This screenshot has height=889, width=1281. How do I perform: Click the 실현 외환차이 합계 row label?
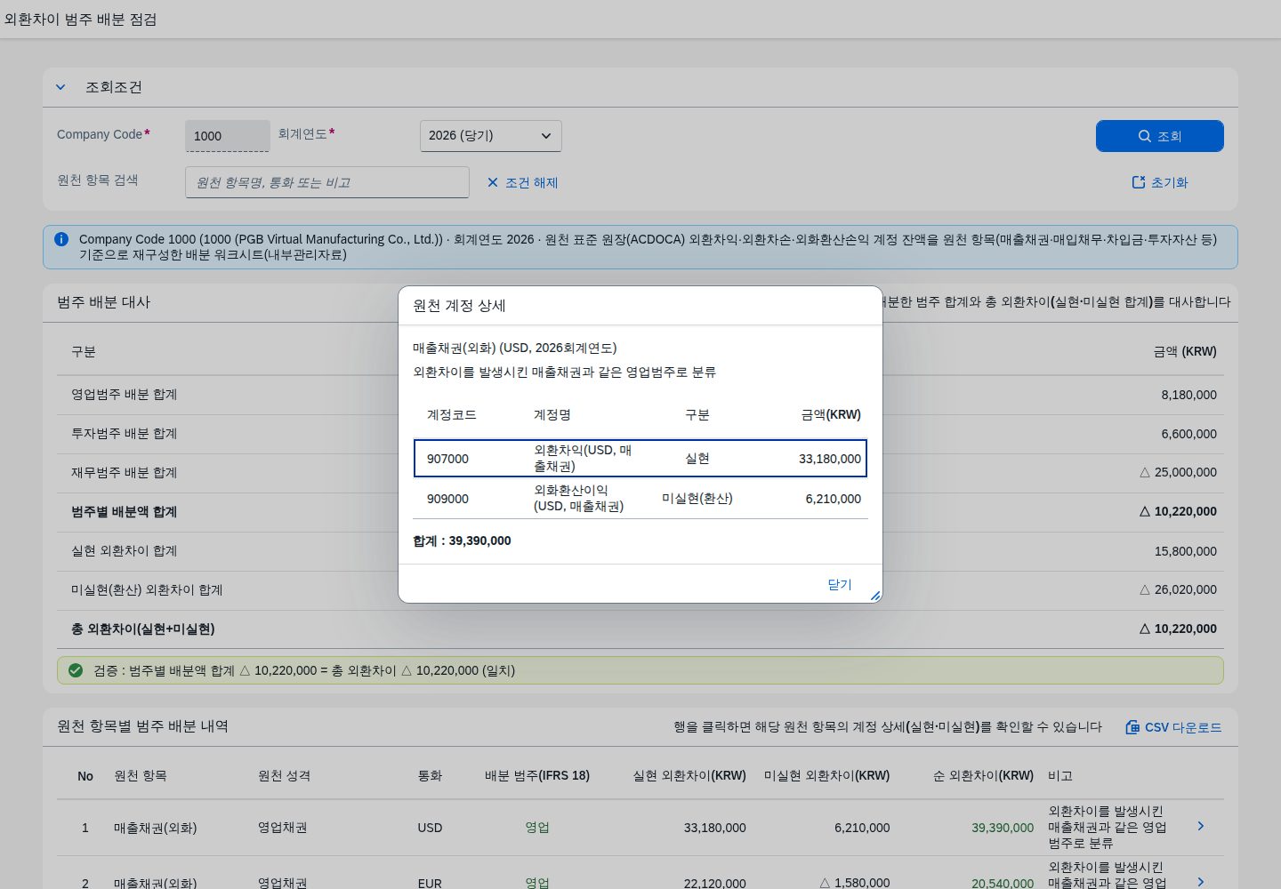(125, 551)
